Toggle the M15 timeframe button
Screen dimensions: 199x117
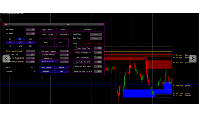point(30,39)
